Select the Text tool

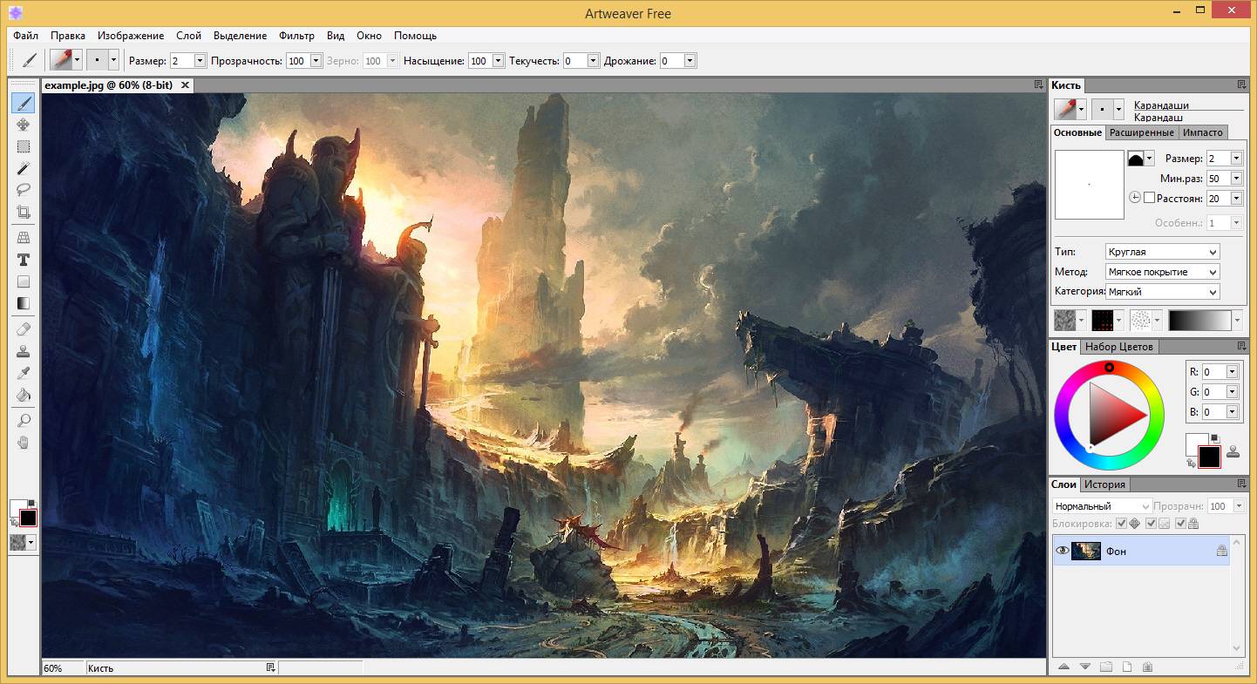24,260
